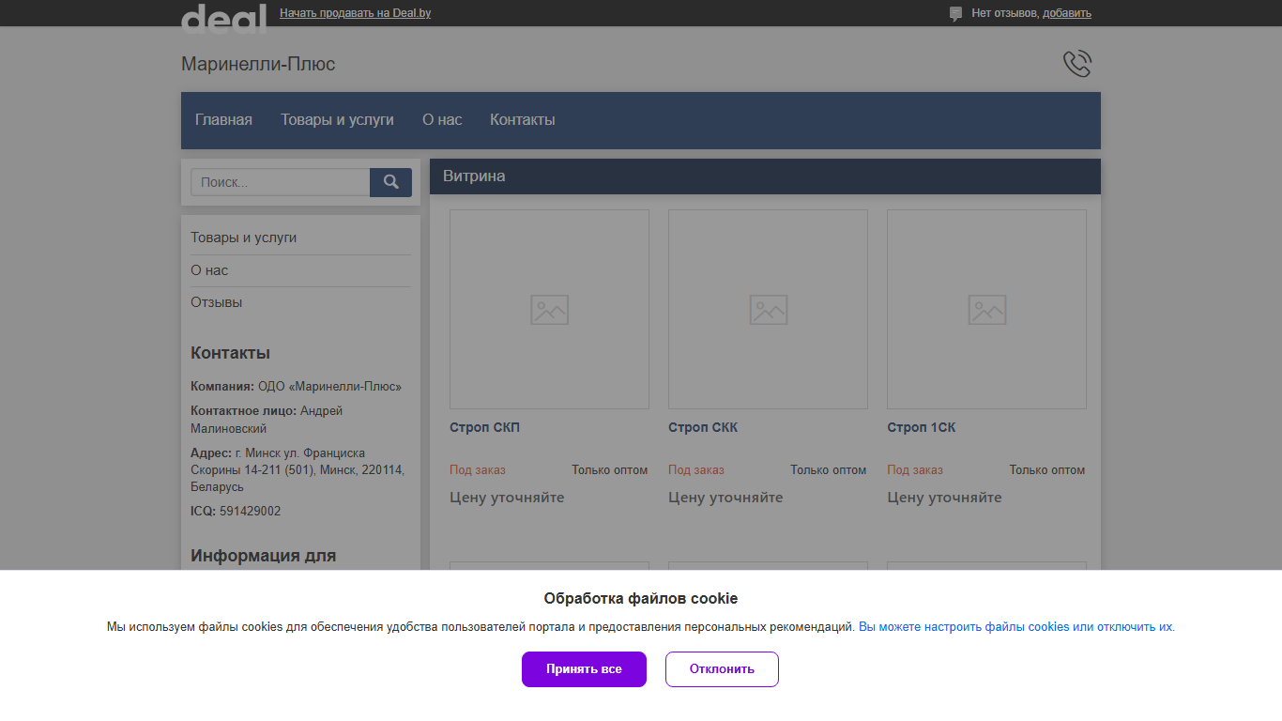Click the phone call icon
The height and width of the screenshot is (721, 1282).
pyautogui.click(x=1077, y=64)
